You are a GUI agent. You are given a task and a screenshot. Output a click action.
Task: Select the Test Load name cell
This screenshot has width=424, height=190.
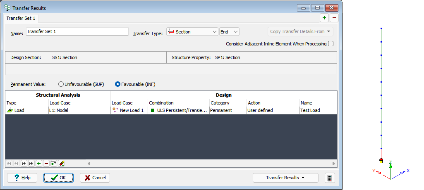pyautogui.click(x=318, y=110)
